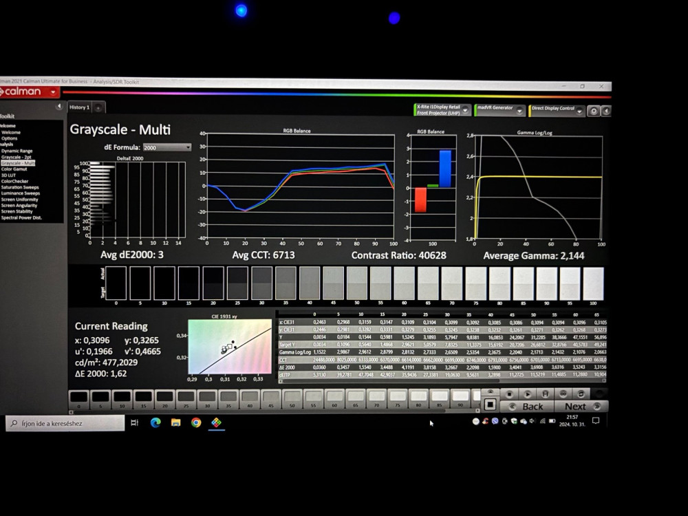Open the dE Formula dropdown
The image size is (688, 516).
click(x=167, y=147)
